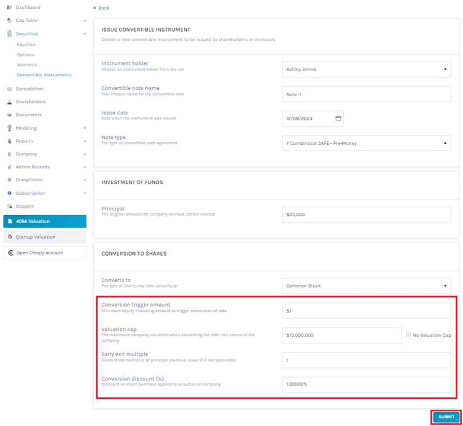This screenshot has height=426, width=463.
Task: Click the Convertible note name field
Action: click(366, 94)
